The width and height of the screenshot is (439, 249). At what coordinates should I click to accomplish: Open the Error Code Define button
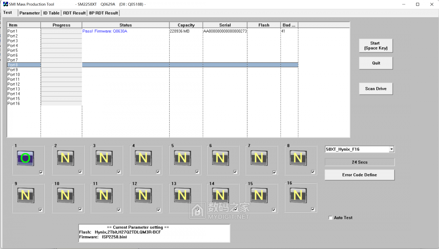pos(359,175)
